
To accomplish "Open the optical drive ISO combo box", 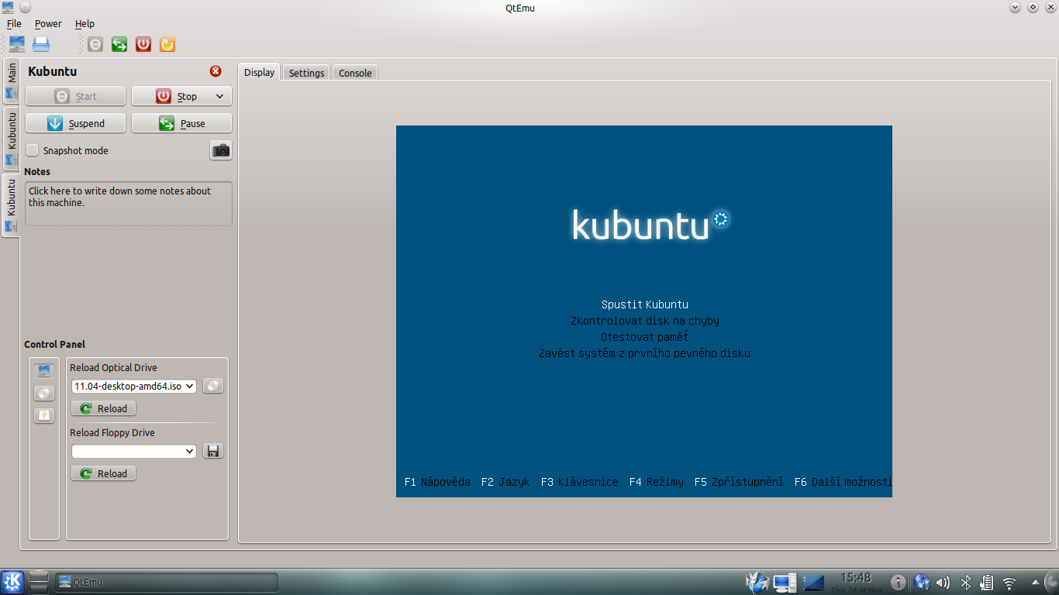I will click(133, 386).
